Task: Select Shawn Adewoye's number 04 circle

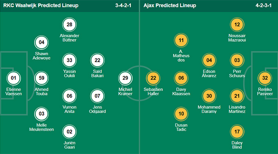Action: click(x=41, y=42)
